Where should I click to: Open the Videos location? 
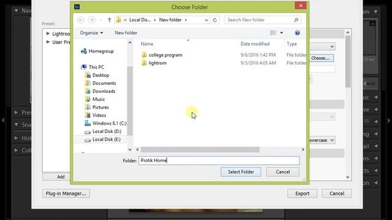(99, 116)
